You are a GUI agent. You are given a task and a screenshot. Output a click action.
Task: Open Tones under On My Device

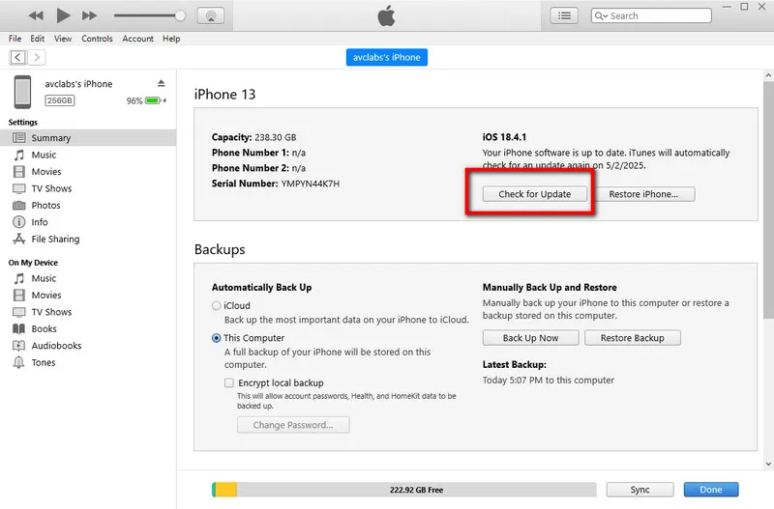(x=44, y=363)
